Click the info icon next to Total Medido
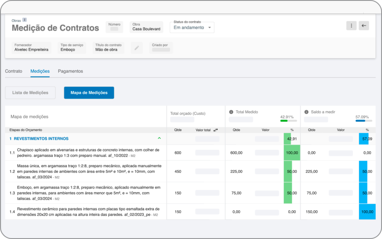The height and width of the screenshot is (239, 382). 231,112
